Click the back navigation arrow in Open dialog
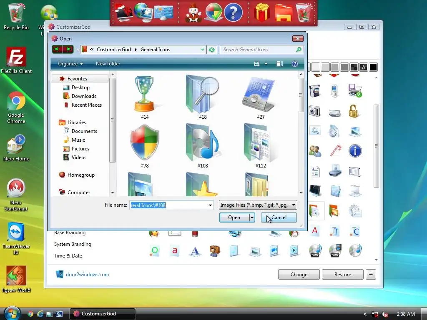 (x=57, y=49)
